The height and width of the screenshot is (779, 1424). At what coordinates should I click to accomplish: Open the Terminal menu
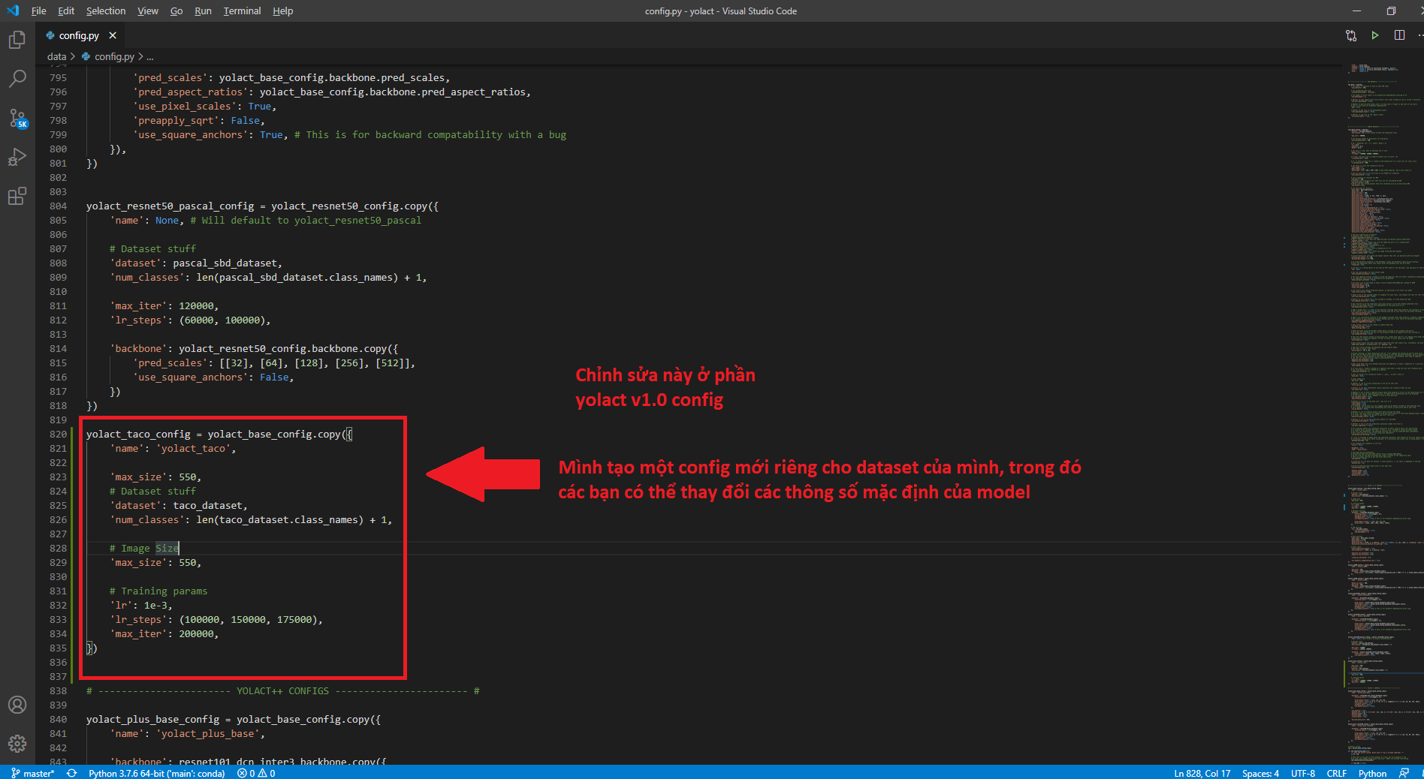(x=242, y=11)
